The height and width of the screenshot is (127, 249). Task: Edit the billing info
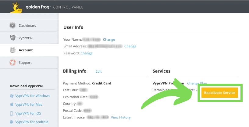pos(99,71)
